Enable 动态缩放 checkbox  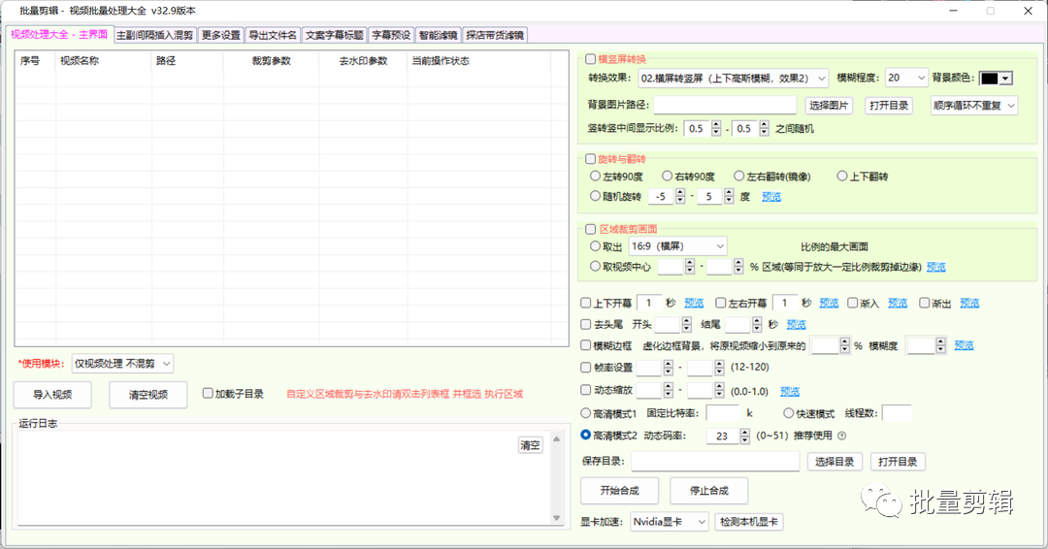click(585, 390)
